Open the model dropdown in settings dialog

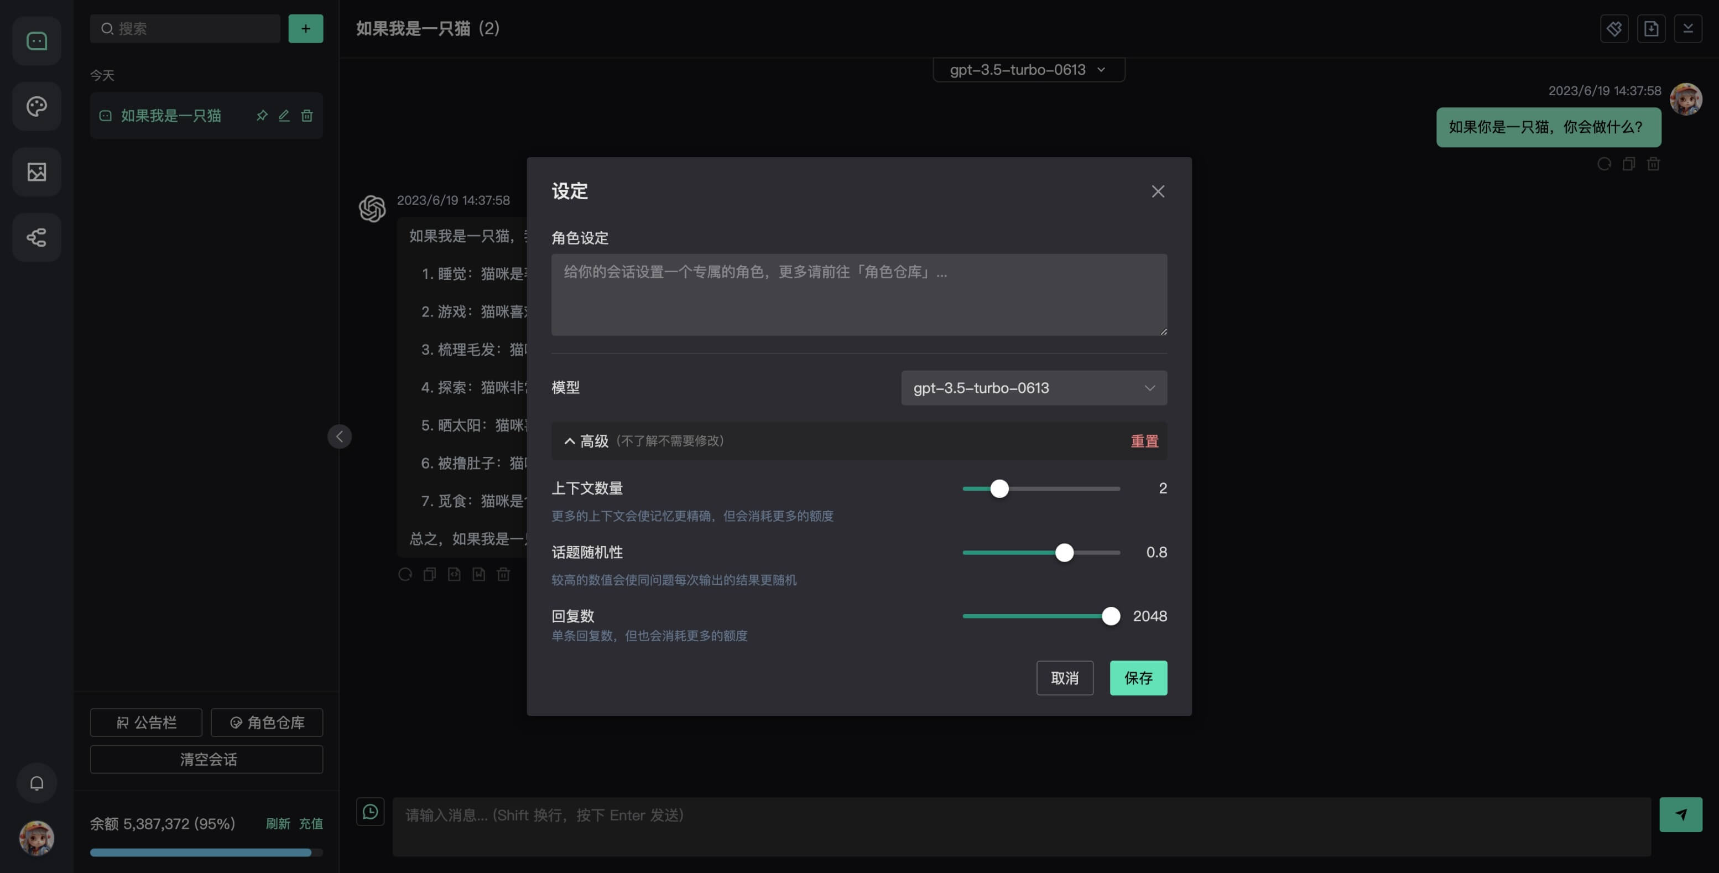1033,388
